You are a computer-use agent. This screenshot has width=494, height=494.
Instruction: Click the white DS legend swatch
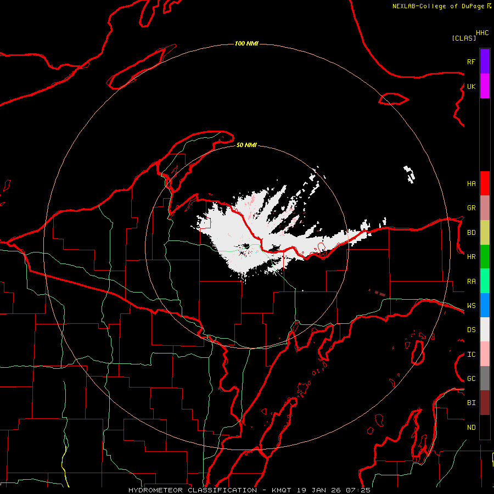pos(485,329)
